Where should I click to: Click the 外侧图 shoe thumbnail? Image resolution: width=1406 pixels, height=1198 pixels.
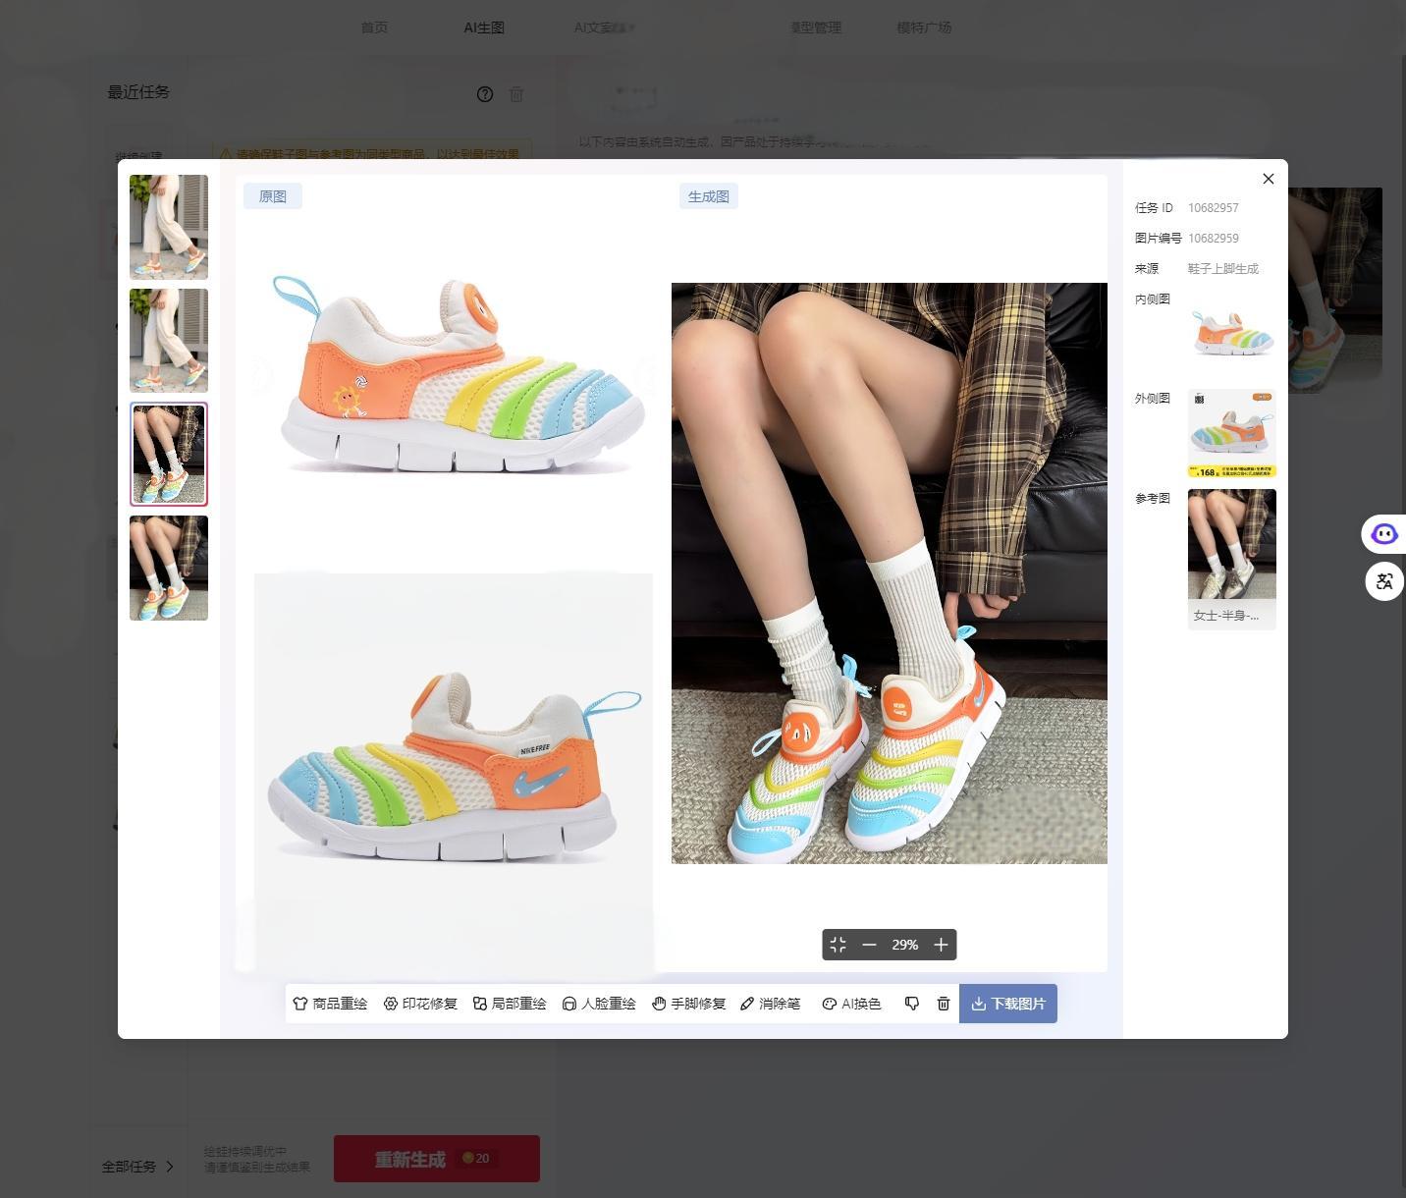click(x=1232, y=434)
